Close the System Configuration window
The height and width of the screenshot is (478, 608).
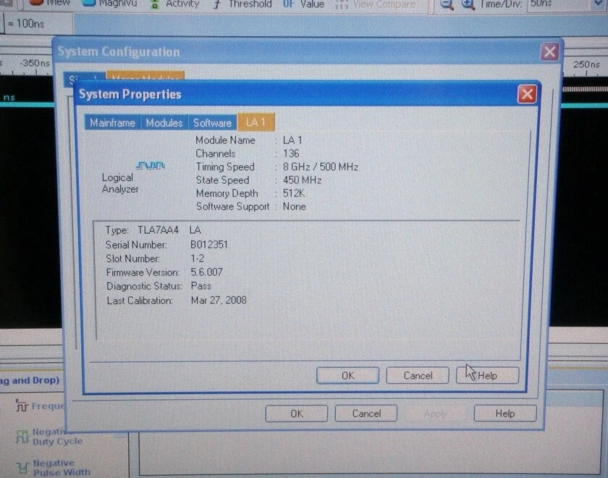[x=549, y=51]
